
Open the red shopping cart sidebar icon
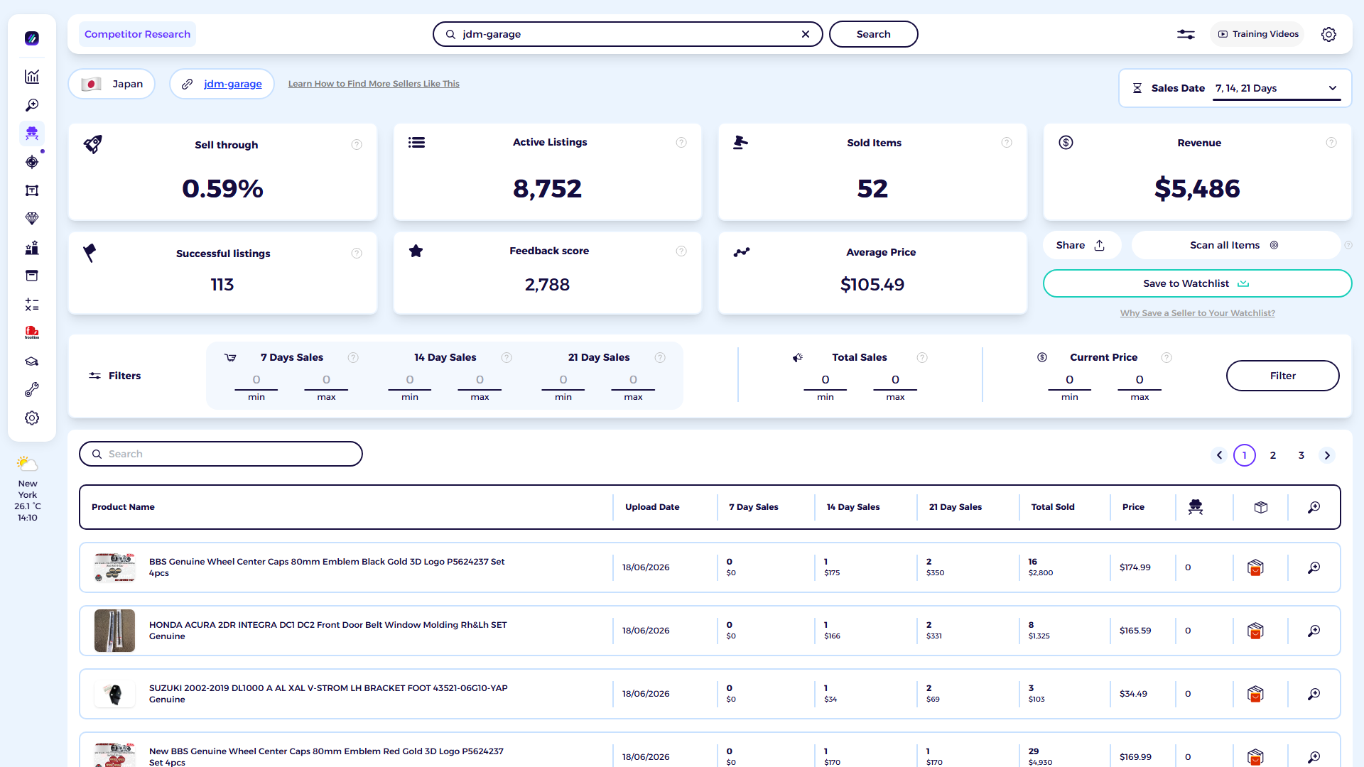pyautogui.click(x=32, y=332)
